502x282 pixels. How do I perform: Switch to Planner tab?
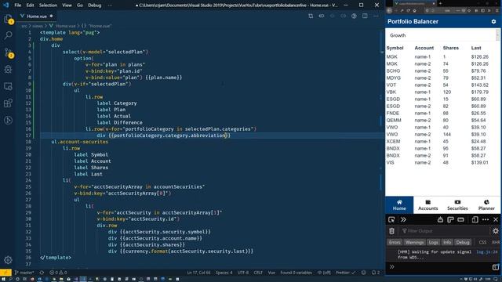486,205
